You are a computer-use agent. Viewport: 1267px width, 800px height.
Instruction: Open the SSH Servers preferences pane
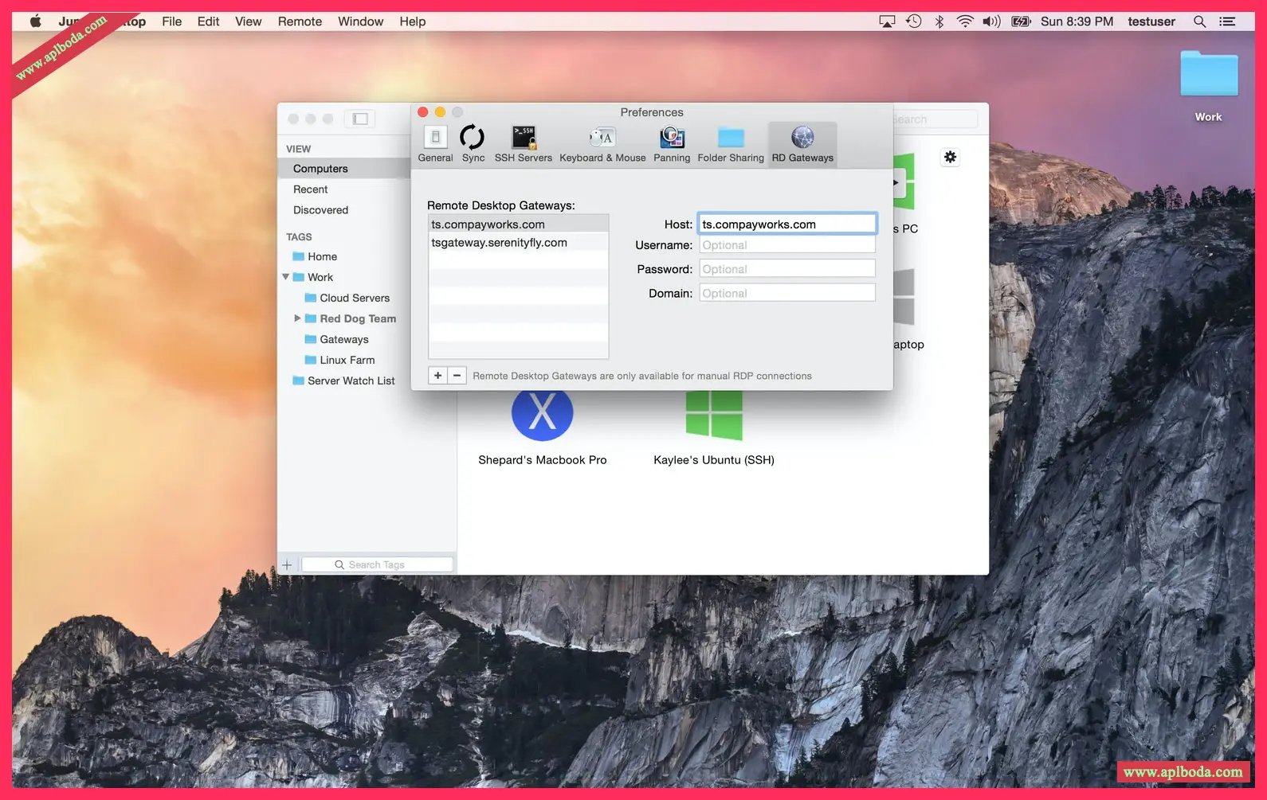(x=523, y=144)
